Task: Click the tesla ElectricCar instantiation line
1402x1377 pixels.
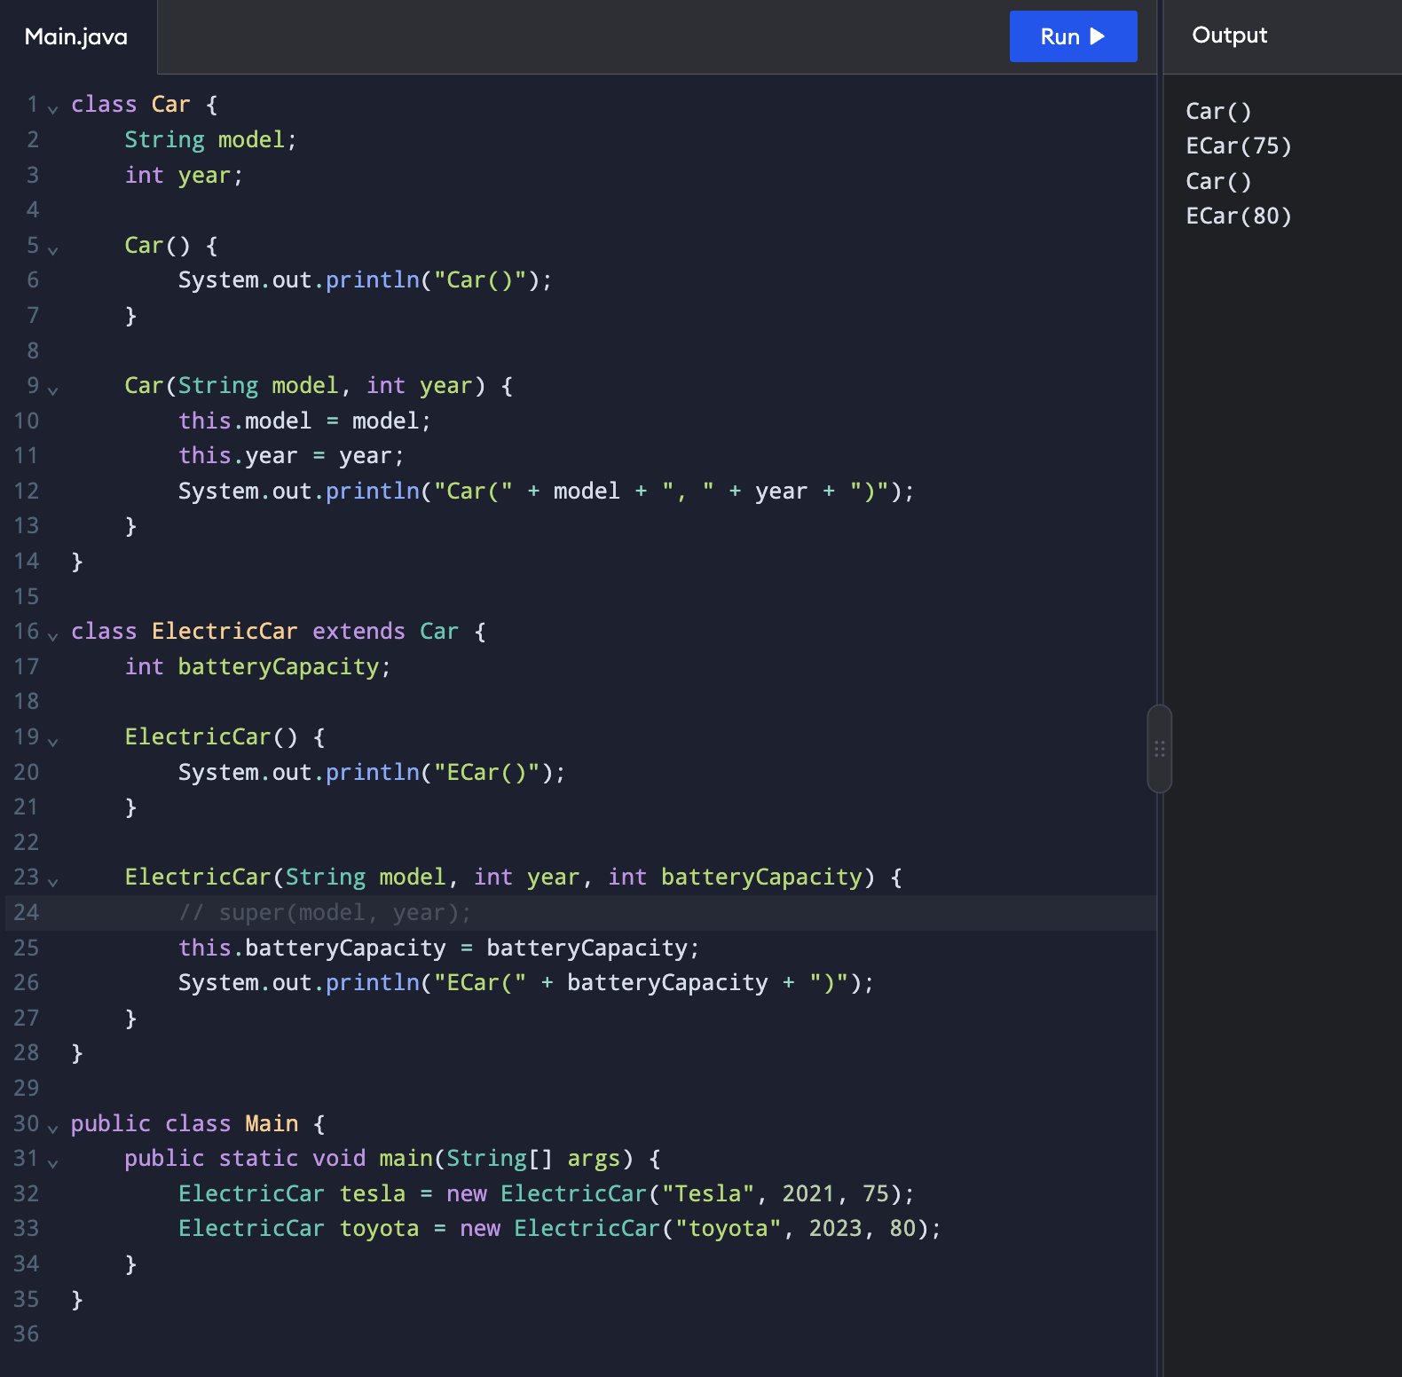Action: (x=546, y=1193)
